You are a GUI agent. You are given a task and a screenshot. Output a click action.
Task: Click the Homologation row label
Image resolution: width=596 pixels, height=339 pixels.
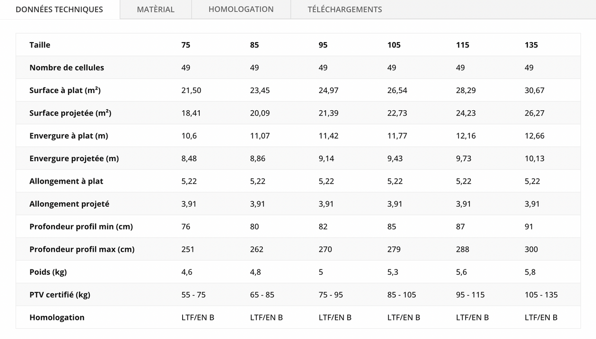pos(57,317)
